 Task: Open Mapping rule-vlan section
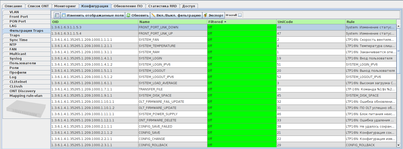[26, 96]
